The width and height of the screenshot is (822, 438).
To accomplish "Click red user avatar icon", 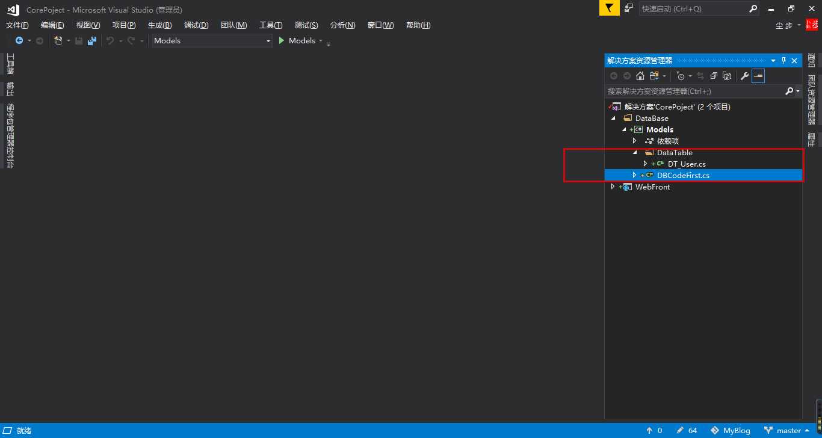I will [x=812, y=25].
